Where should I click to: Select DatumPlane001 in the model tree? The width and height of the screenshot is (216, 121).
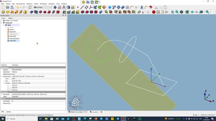point(15,39)
